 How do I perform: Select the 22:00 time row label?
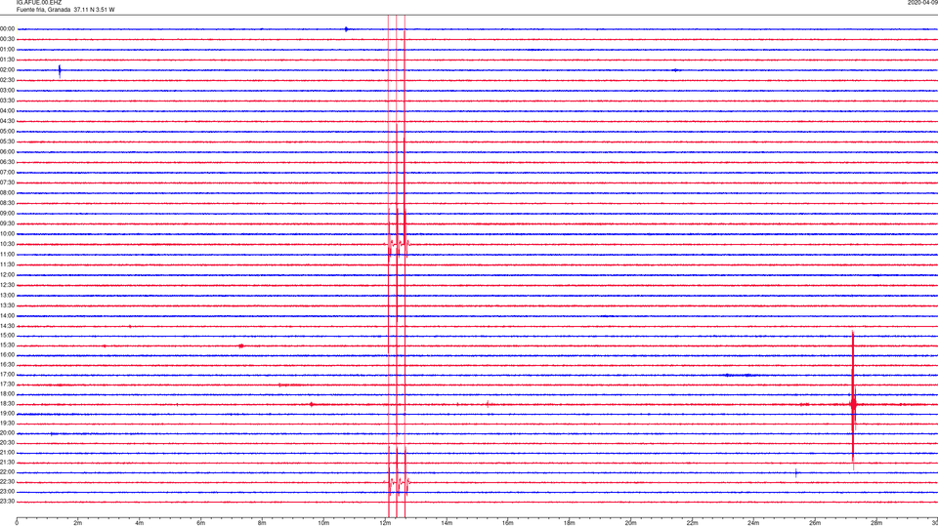[x=8, y=472]
